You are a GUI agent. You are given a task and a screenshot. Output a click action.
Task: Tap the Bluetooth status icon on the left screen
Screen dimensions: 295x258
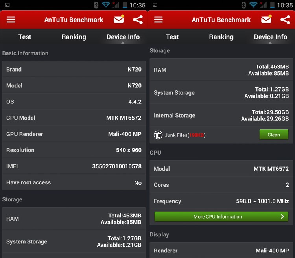[x=96, y=5]
